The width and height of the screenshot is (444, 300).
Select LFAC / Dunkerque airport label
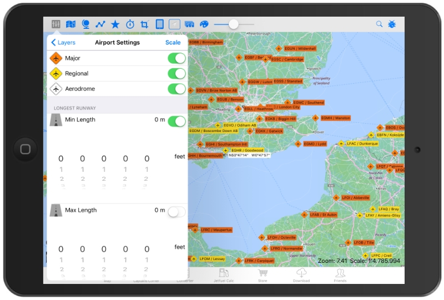[362, 144]
